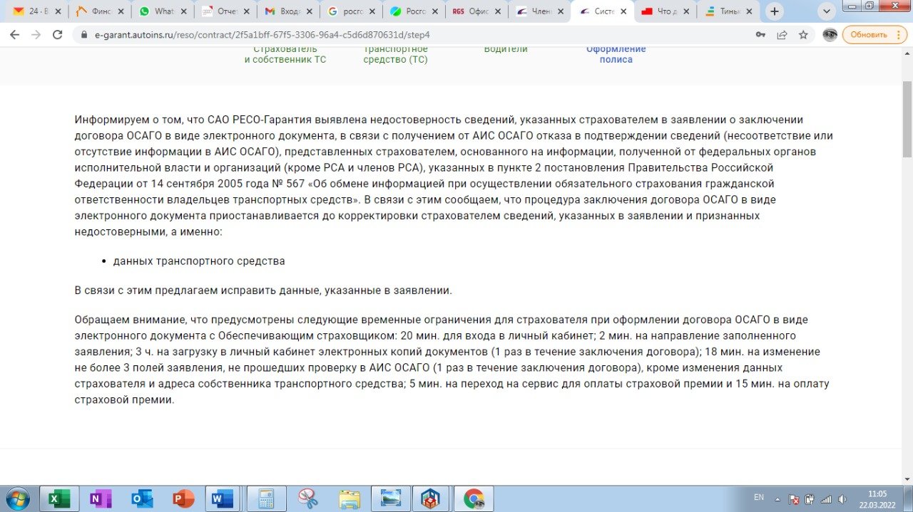View the site padlock information

(x=83, y=35)
